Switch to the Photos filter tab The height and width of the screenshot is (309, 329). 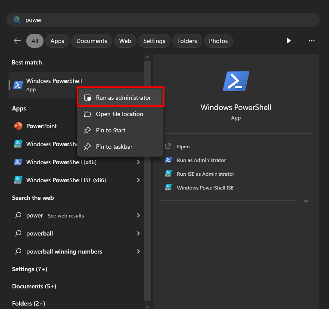click(x=218, y=41)
